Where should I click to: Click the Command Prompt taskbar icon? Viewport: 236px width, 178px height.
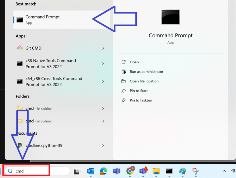click(169, 171)
